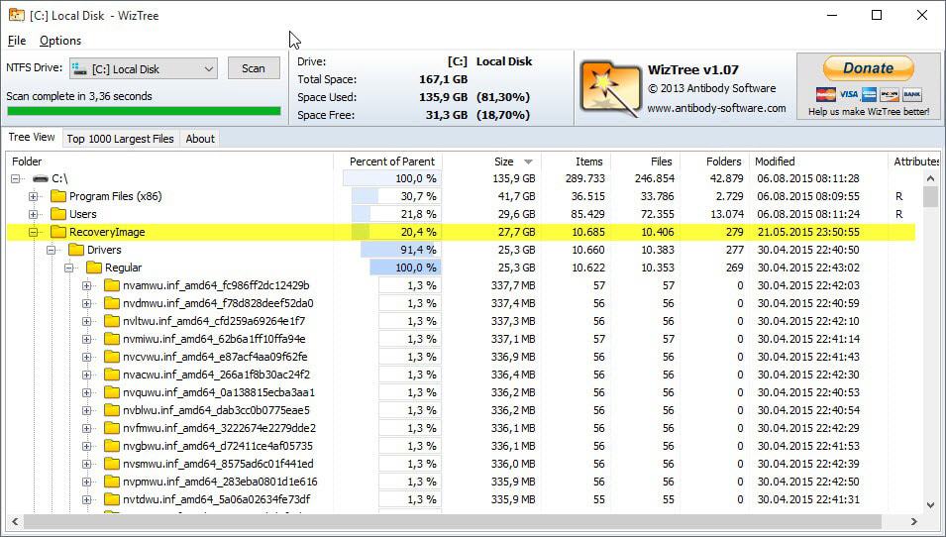Screen dimensions: 946x537
Task: Click the C:\ drive icon in tree
Action: 41,178
